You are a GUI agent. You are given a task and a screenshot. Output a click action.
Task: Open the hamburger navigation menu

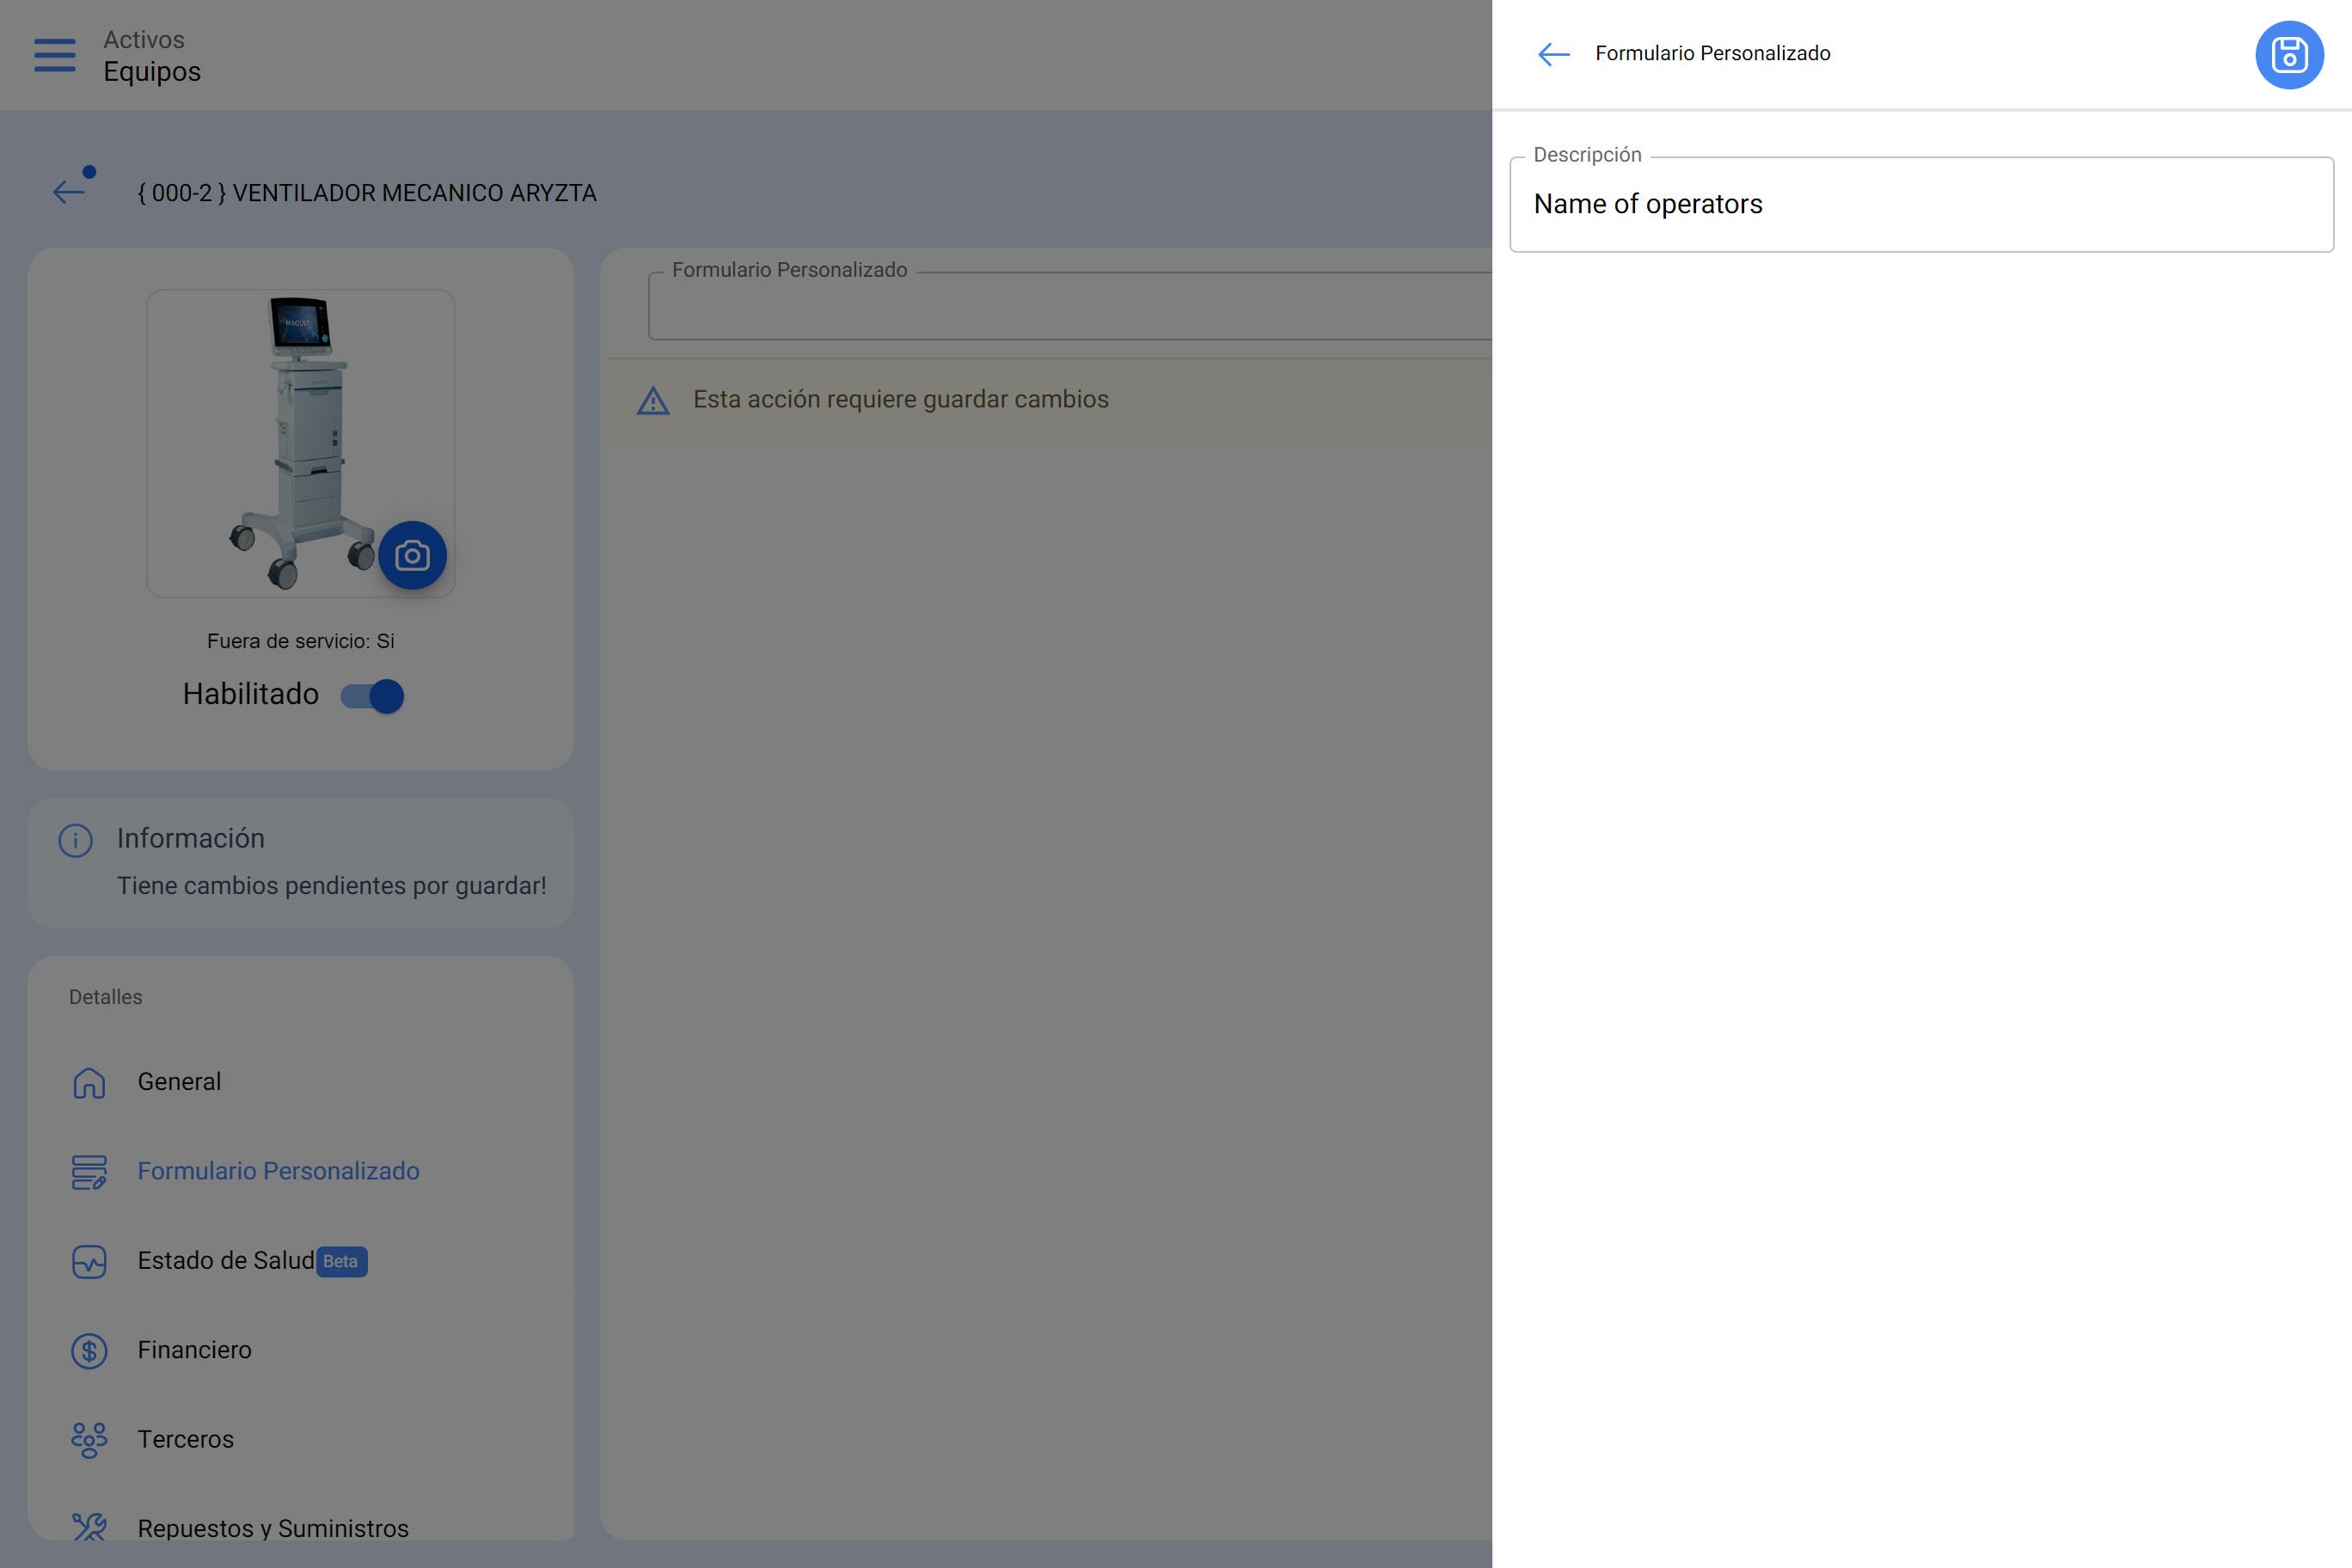coord(55,55)
